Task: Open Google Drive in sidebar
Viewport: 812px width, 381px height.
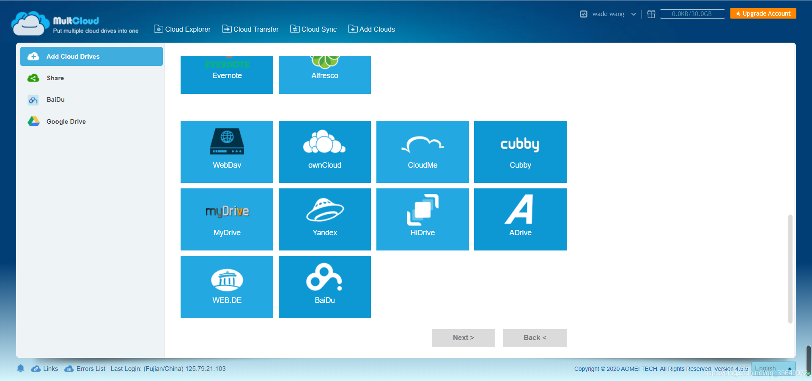Action: point(91,122)
